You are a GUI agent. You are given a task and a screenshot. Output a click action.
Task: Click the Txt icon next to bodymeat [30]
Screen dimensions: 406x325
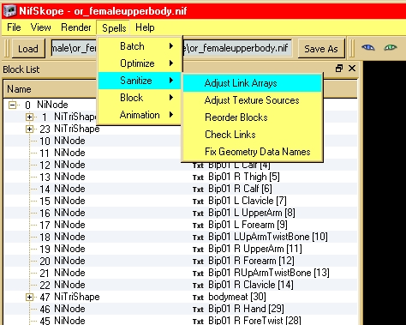[x=198, y=298]
